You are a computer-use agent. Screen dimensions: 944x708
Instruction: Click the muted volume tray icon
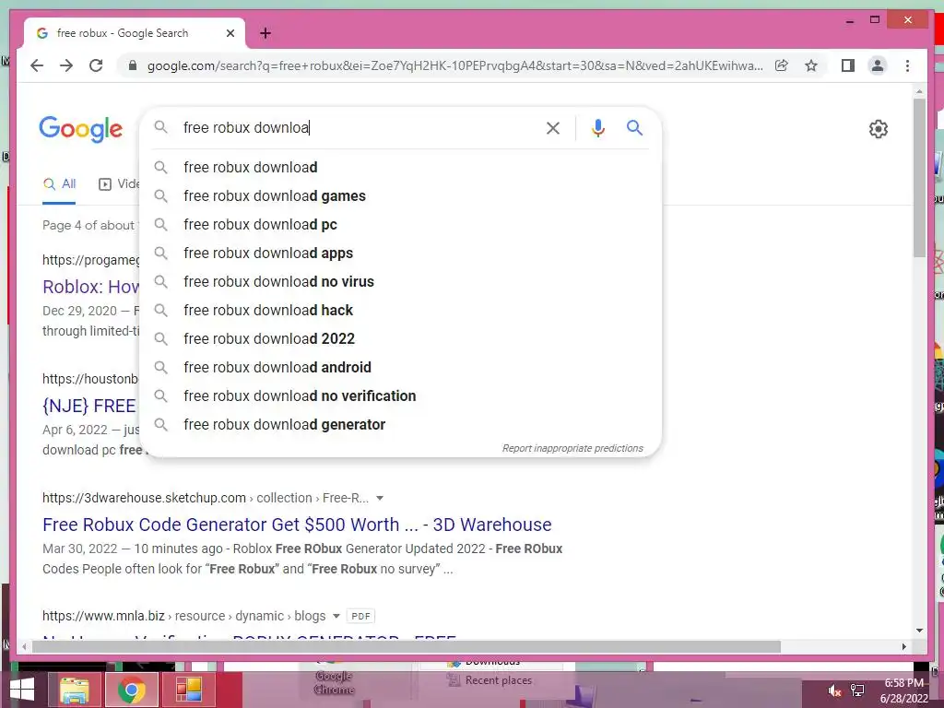point(833,690)
